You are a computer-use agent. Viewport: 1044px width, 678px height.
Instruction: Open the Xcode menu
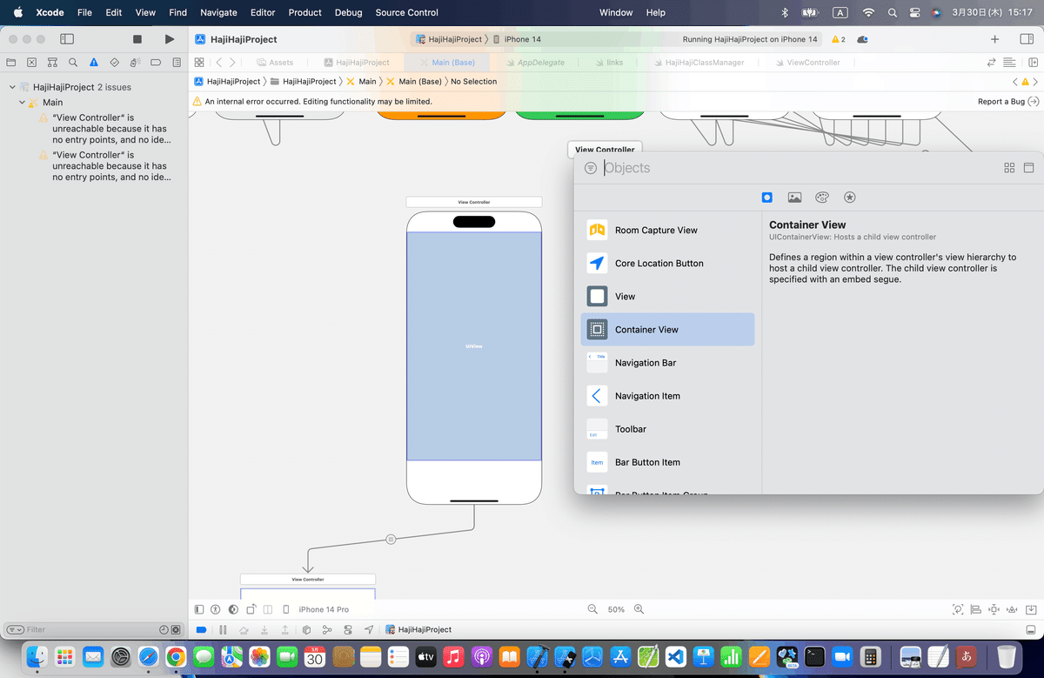click(x=49, y=12)
